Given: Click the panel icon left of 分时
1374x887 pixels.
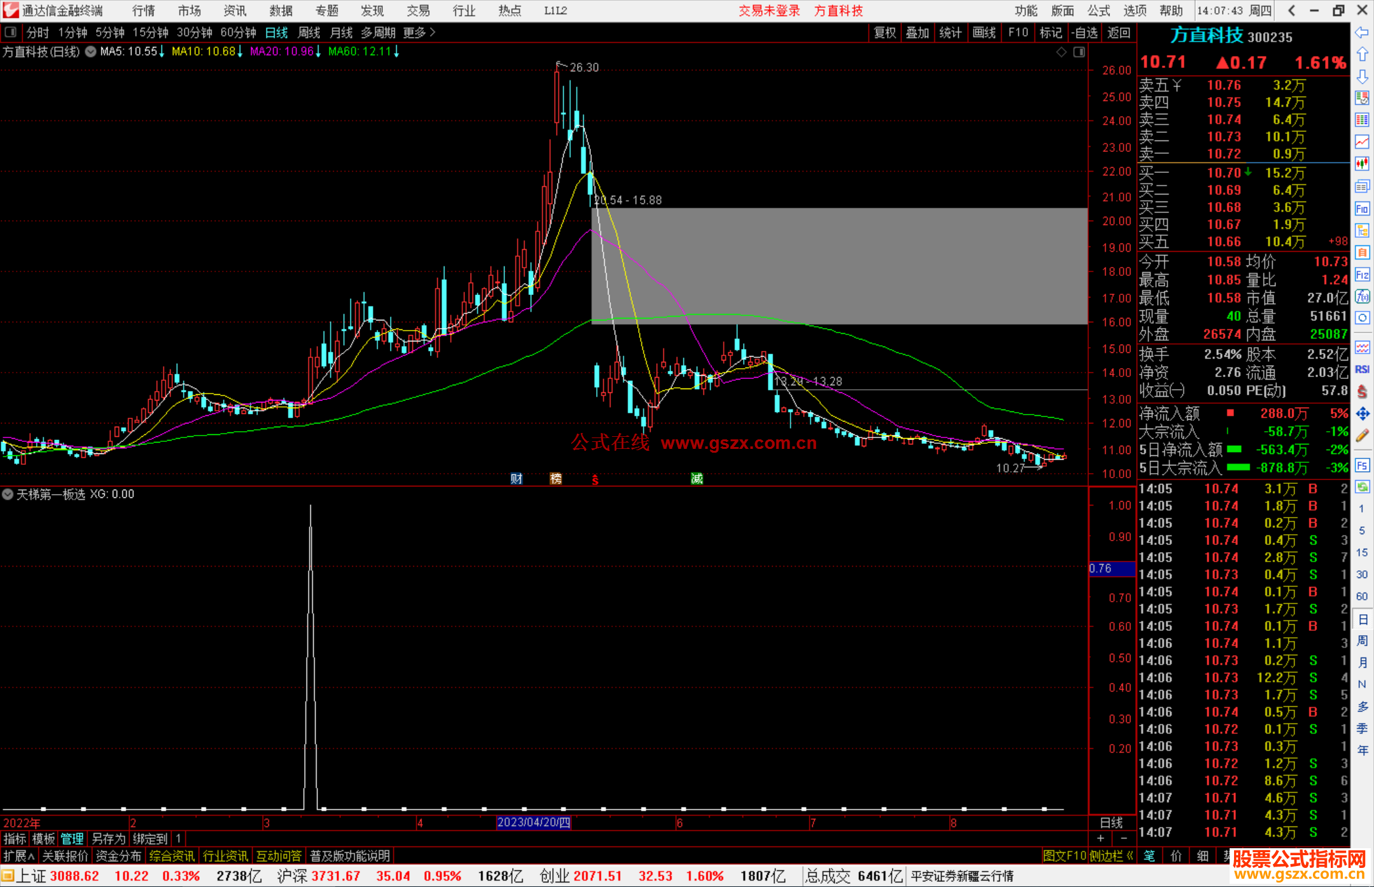Looking at the screenshot, I should click(11, 32).
